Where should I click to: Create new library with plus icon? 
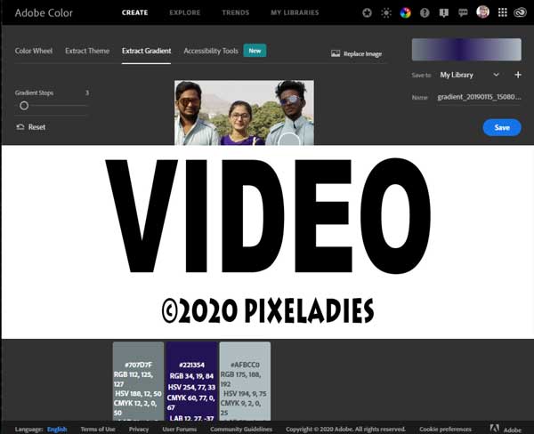pyautogui.click(x=518, y=75)
